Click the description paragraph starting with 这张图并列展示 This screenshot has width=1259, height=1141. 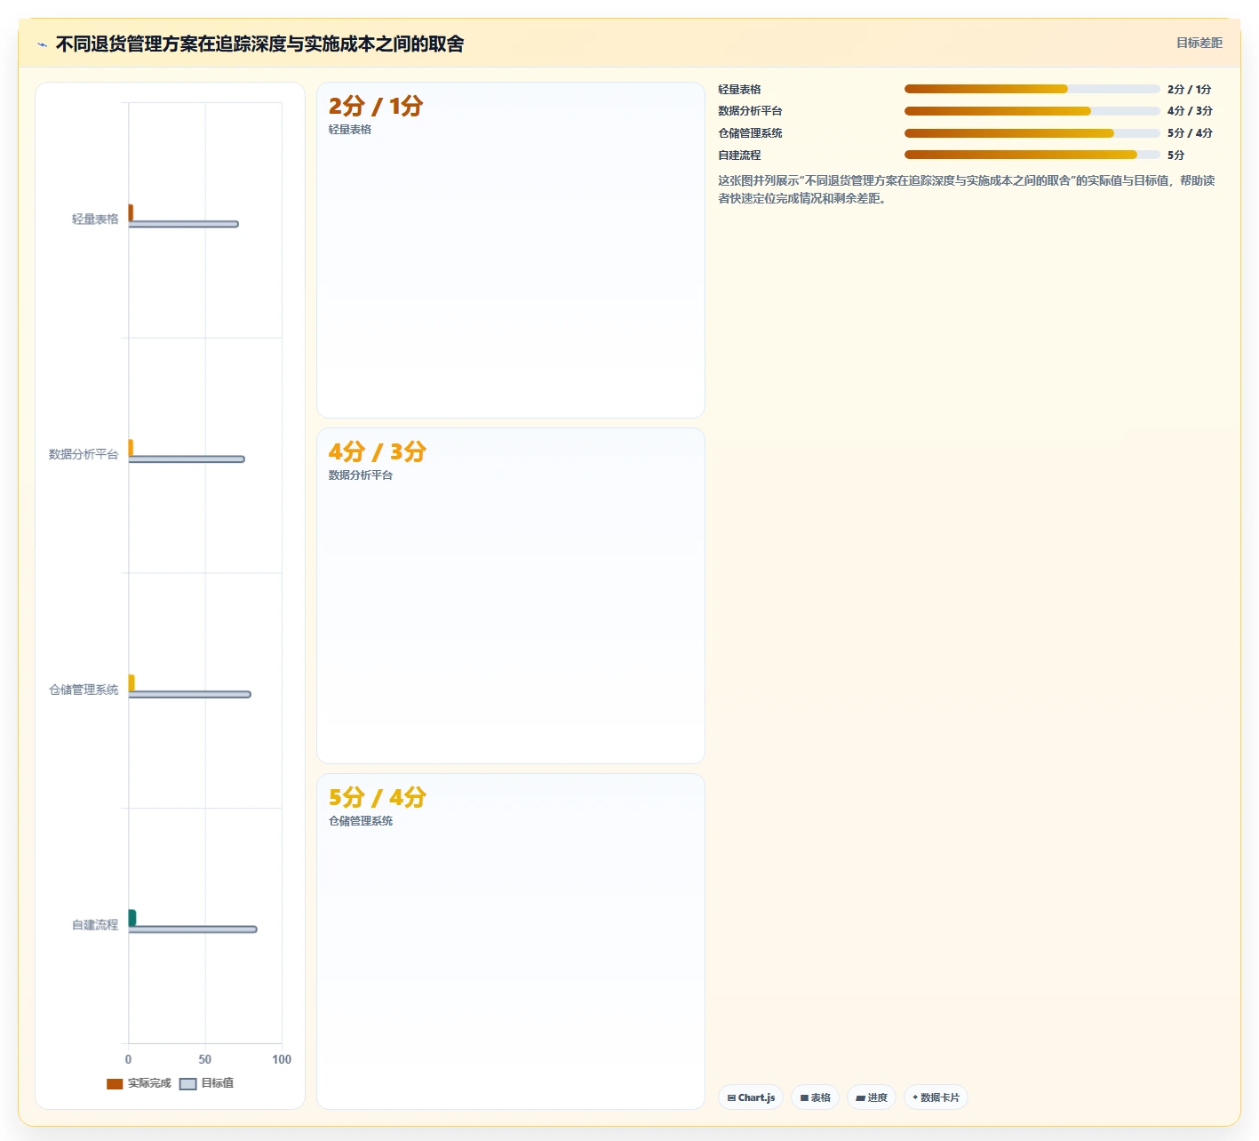point(967,189)
